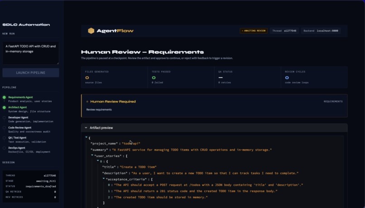
Task: Click the SDLC Automation sidebar title
Action: point(26,24)
